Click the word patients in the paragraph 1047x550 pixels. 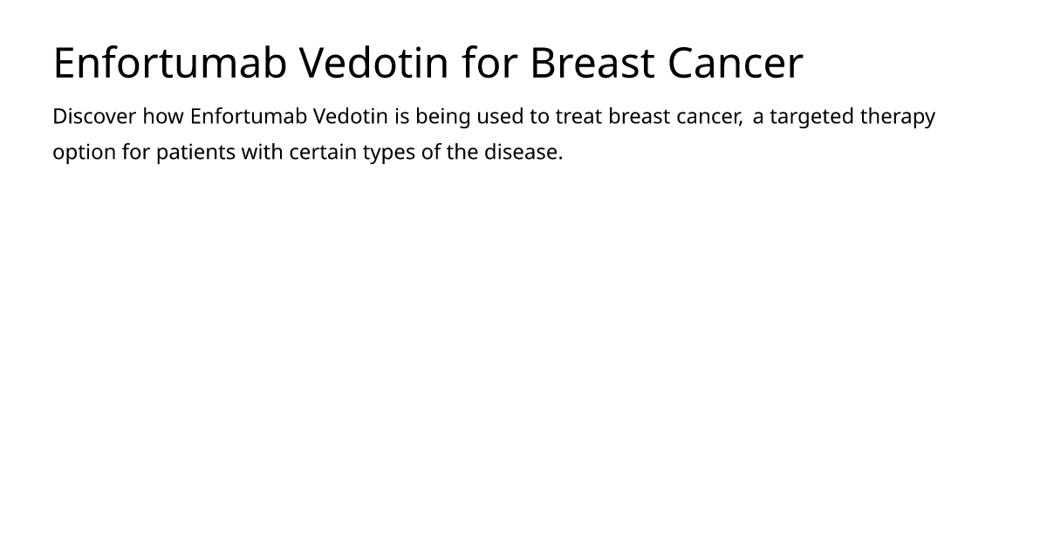(x=195, y=152)
